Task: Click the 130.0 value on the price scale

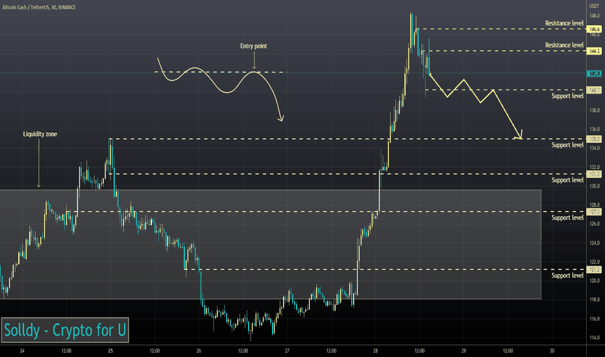Action: (x=595, y=186)
